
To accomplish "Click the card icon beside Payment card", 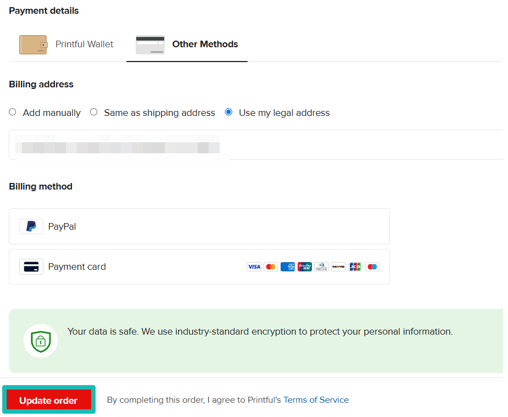I will 31,266.
